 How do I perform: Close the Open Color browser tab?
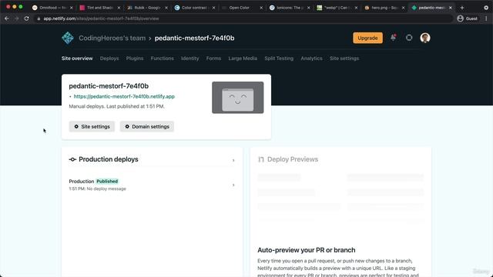261,8
